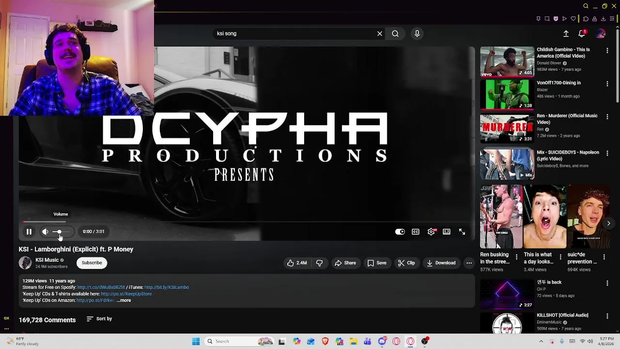Open the YouTube create upload icon
The width and height of the screenshot is (620, 349).
(566, 33)
